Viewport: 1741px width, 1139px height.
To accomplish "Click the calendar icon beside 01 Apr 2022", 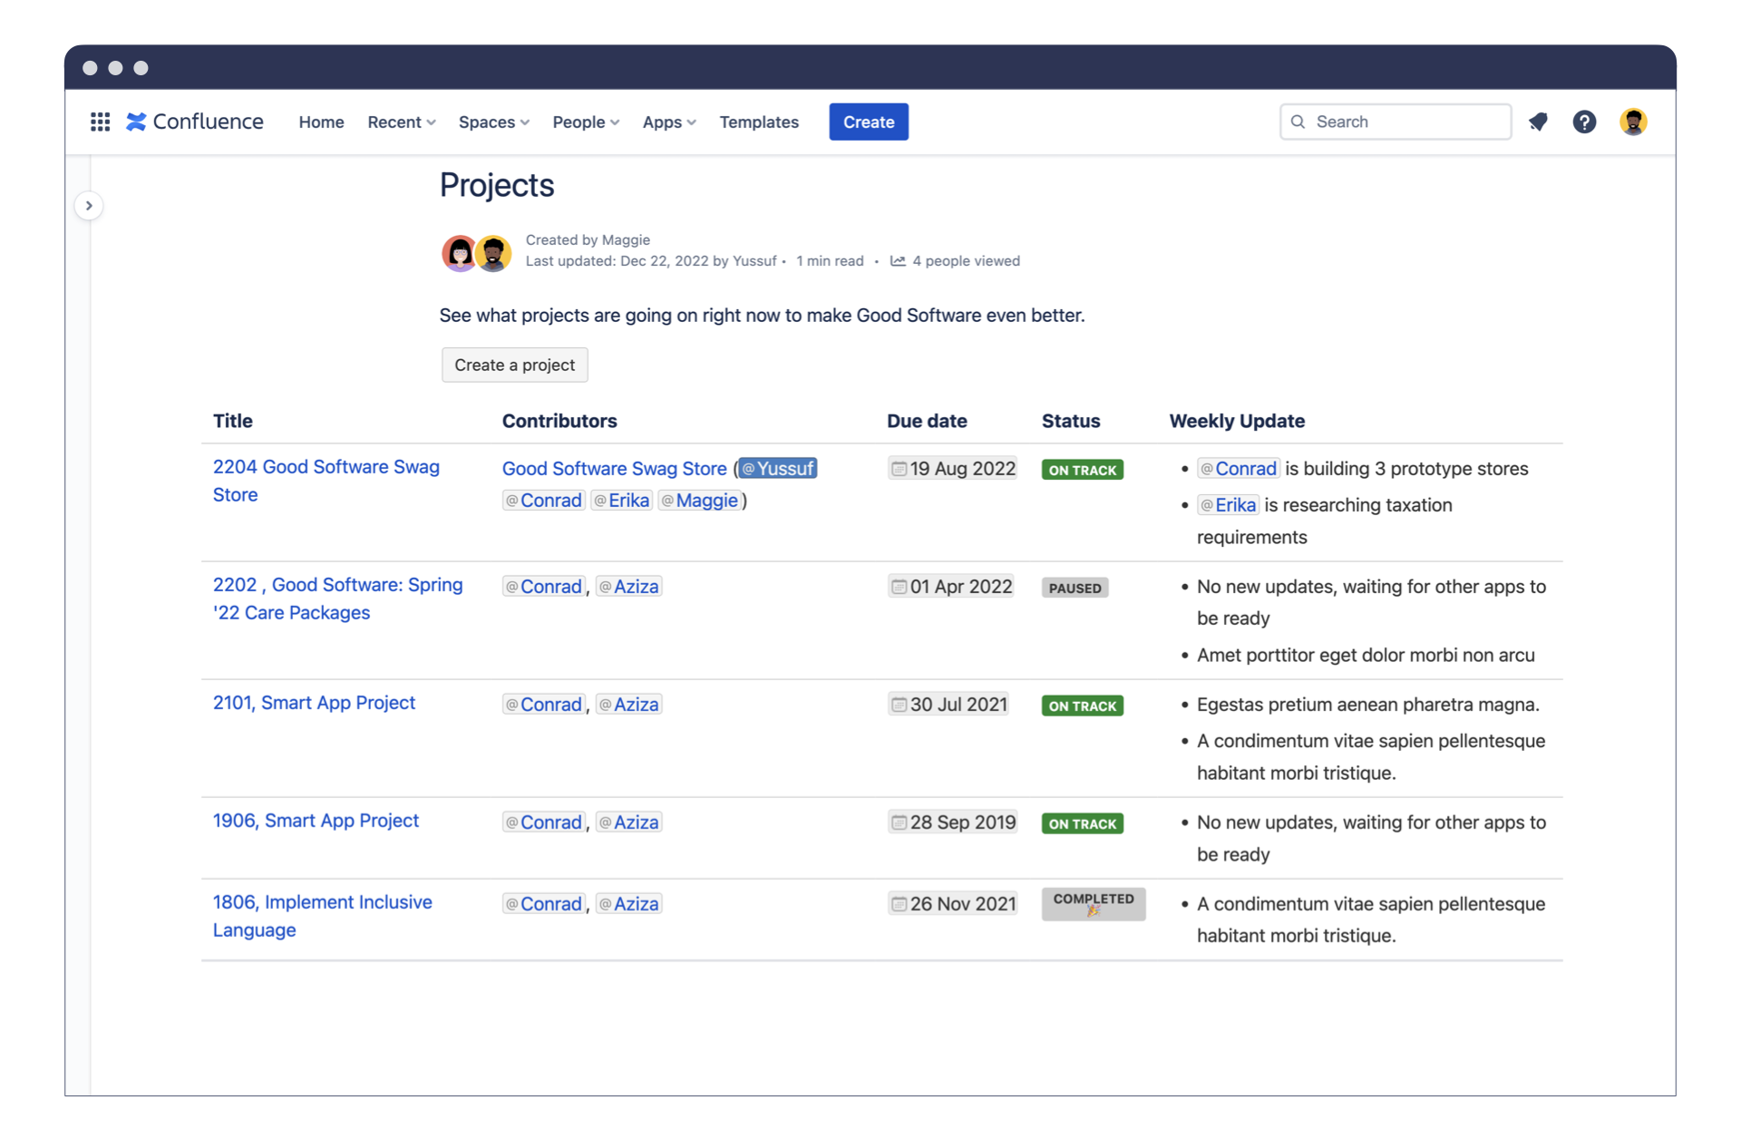I will click(899, 587).
